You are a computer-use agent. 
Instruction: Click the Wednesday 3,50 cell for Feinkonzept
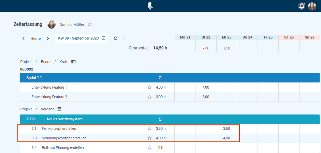[227, 129]
